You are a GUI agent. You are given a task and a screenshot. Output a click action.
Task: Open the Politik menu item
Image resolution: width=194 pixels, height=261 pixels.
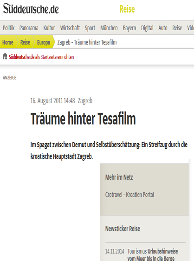tap(9, 28)
